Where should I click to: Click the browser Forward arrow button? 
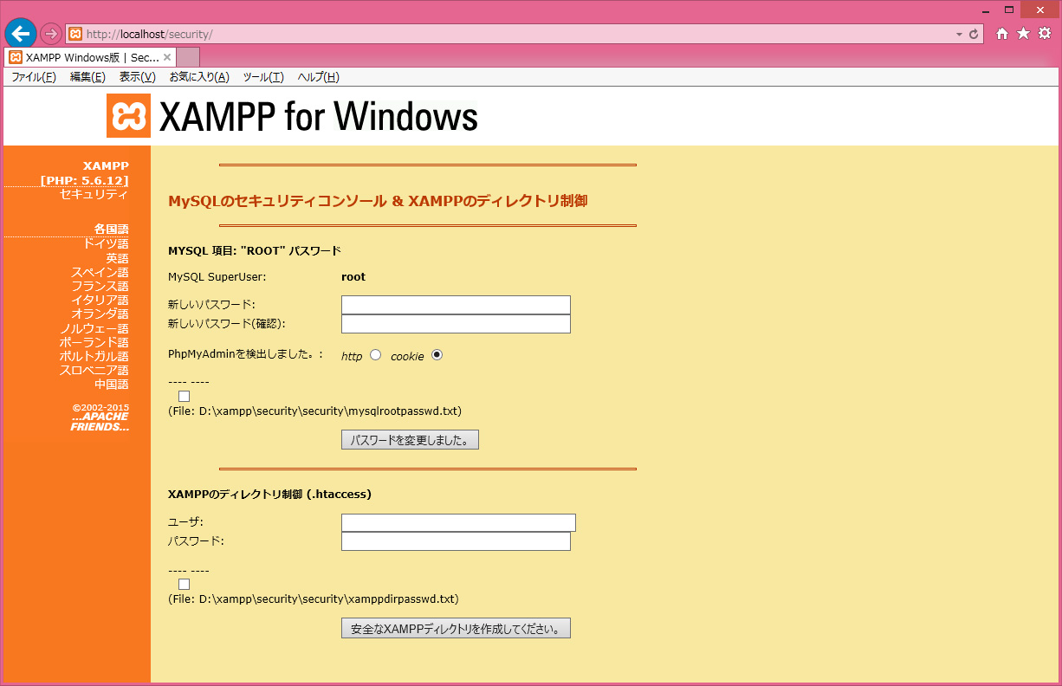pyautogui.click(x=51, y=34)
